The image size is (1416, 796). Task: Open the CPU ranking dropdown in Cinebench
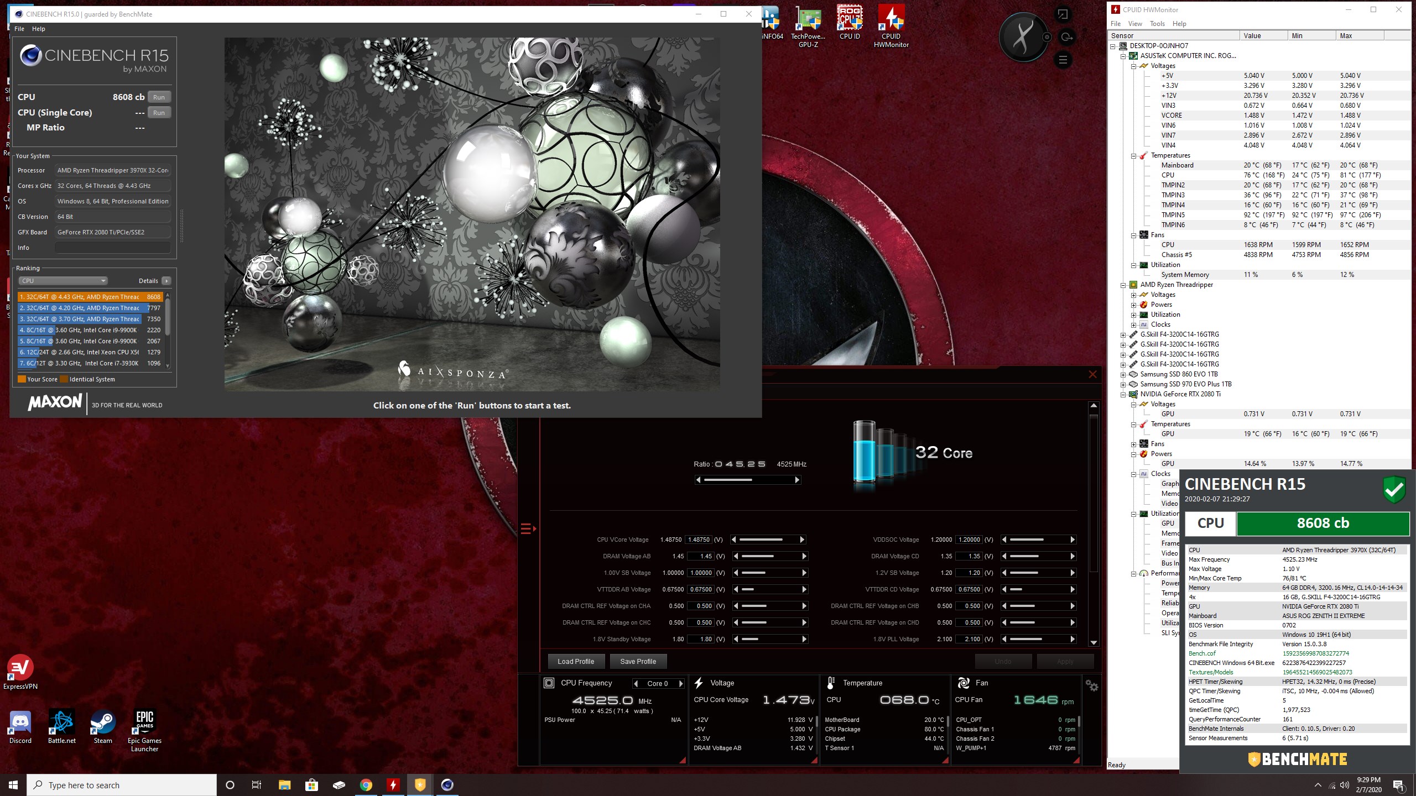click(x=63, y=281)
